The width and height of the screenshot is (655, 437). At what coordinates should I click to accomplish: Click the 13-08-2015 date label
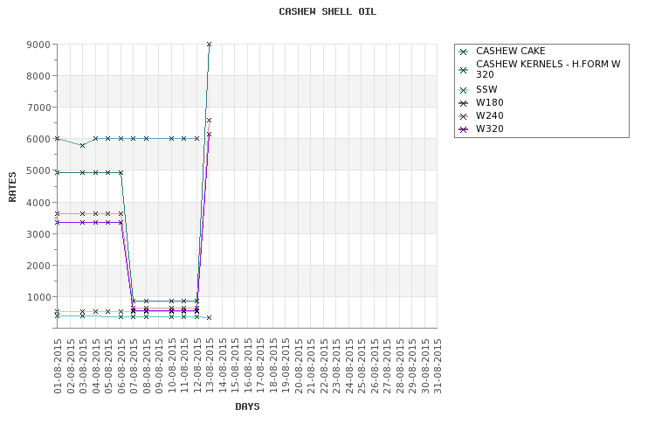coord(210,366)
